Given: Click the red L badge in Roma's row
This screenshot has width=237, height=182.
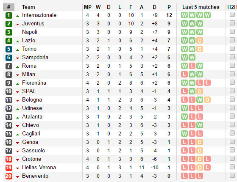Looking at the screenshot, I should point(192,66).
